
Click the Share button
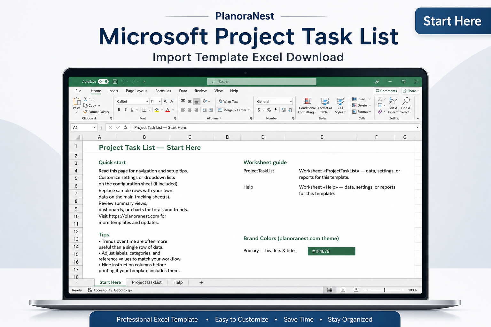click(410, 91)
